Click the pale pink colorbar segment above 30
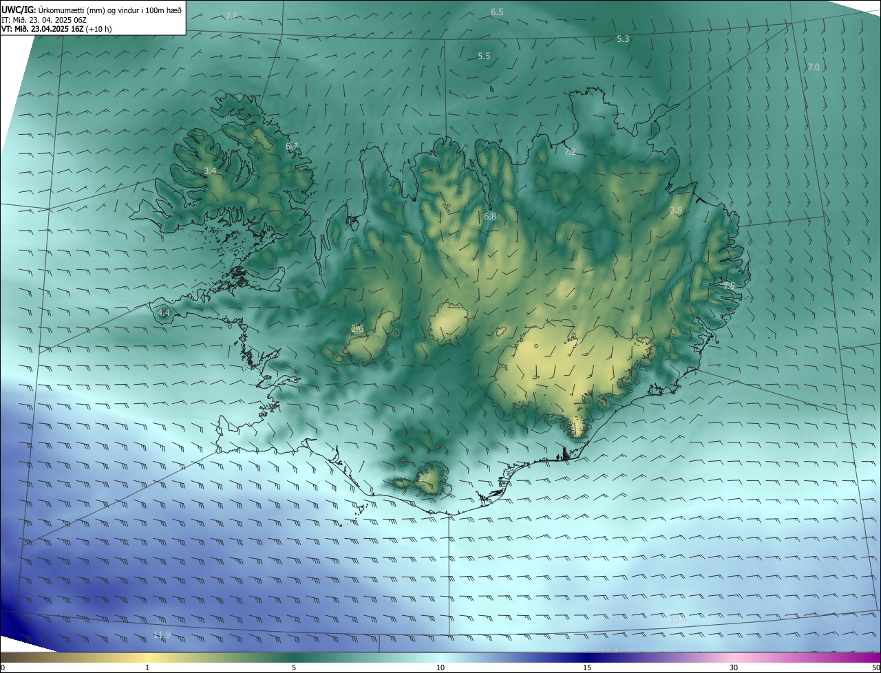The width and height of the screenshot is (881, 673). coord(734,657)
